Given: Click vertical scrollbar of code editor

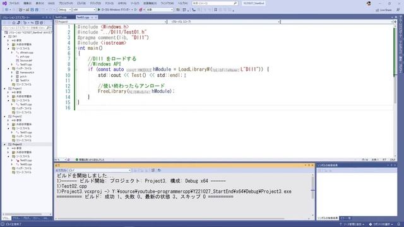Looking at the screenshot, I should pyautogui.click(x=395, y=90).
